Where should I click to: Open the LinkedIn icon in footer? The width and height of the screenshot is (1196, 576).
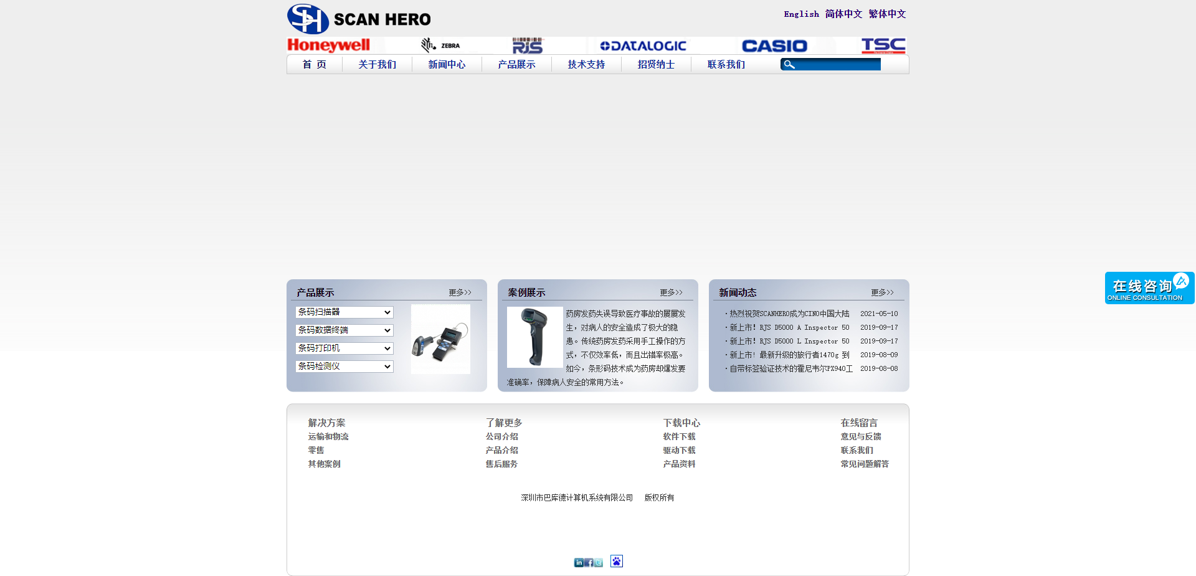[x=579, y=562]
